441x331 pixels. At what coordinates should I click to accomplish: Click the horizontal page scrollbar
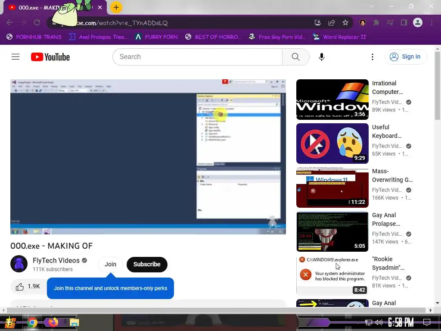[216, 310]
